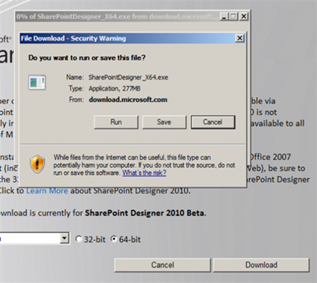The width and height of the screenshot is (317, 283).
Task: Open the language dropdown arrow
Action: (65, 238)
